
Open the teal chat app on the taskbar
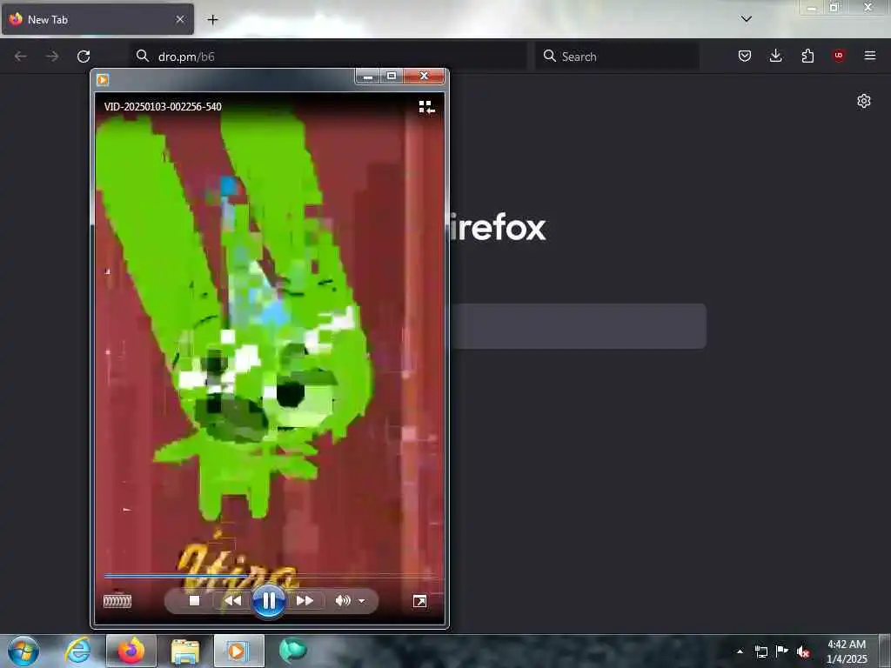coord(292,651)
